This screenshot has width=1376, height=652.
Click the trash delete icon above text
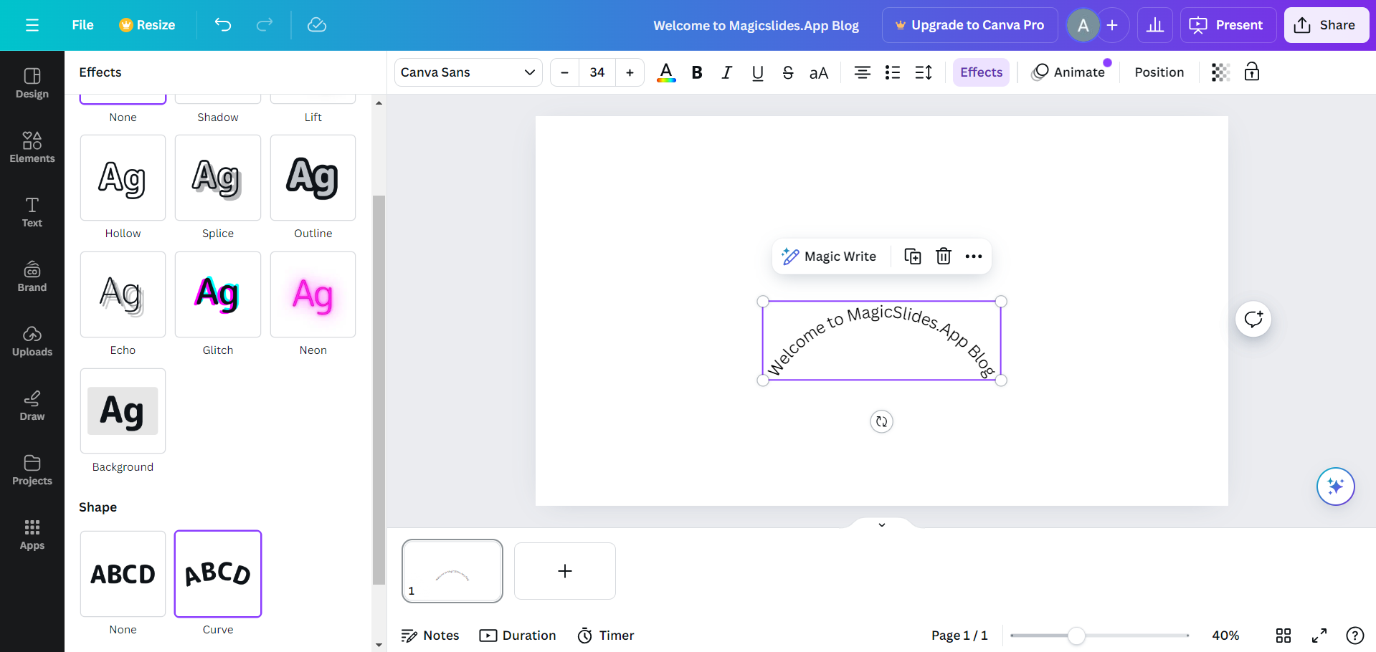point(943,257)
